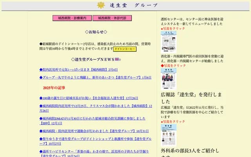
Task: Click the 達生堂 group crest logo
Action: [x=101, y=5]
